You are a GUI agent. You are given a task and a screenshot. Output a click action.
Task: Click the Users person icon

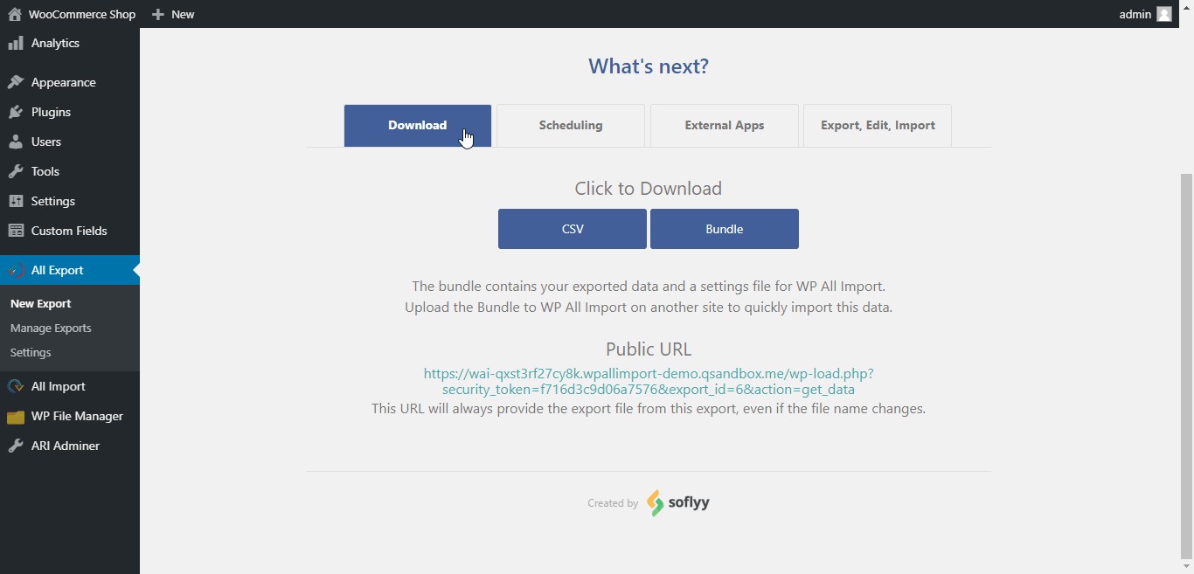(x=16, y=142)
